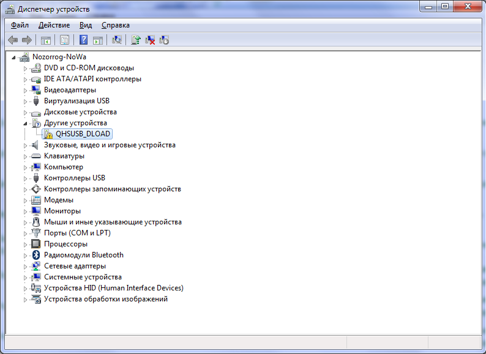Collapse the Другие устройства category
Image resolution: width=486 pixels, height=354 pixels.
coord(26,123)
